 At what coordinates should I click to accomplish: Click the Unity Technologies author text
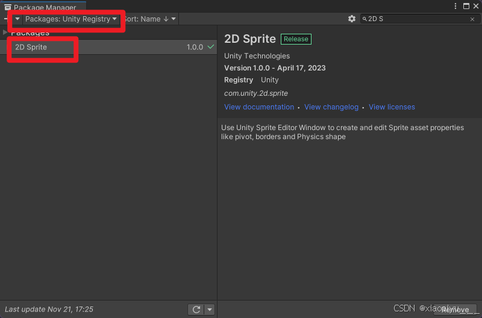tap(257, 56)
